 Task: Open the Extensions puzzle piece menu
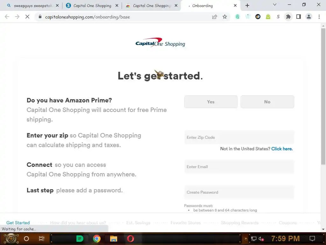[288, 17]
